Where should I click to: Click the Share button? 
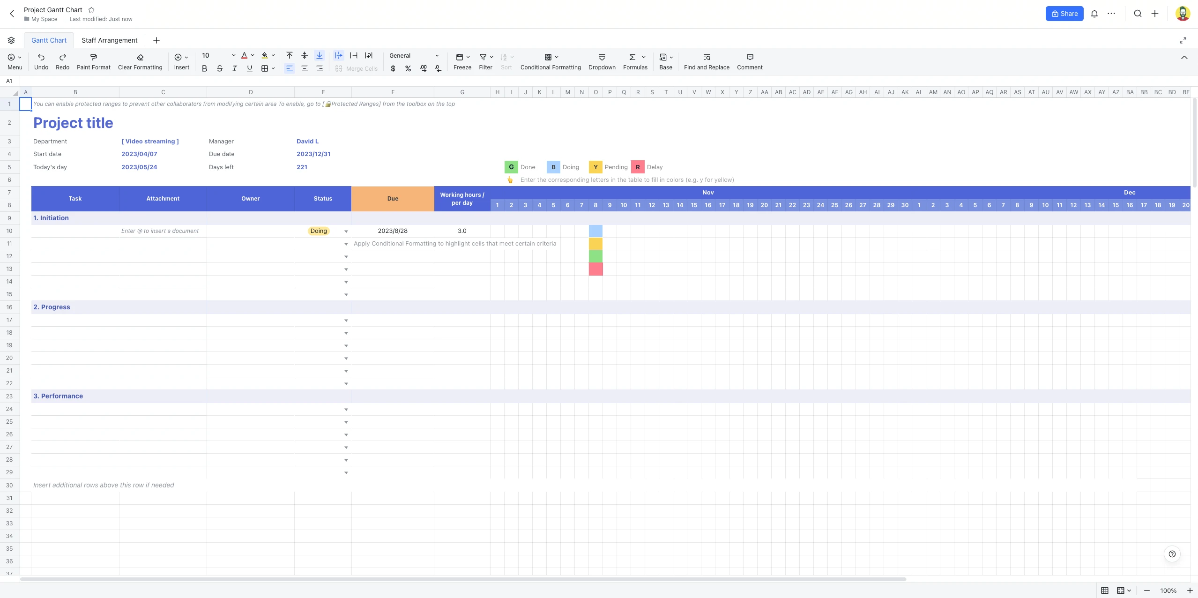[x=1064, y=13]
